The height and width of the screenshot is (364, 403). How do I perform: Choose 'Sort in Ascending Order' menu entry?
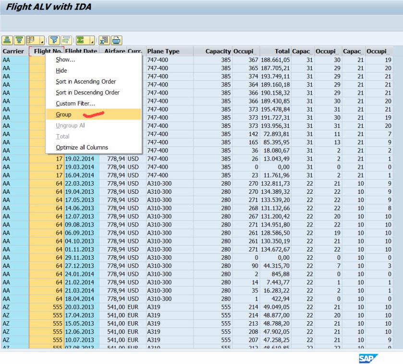tap(85, 82)
